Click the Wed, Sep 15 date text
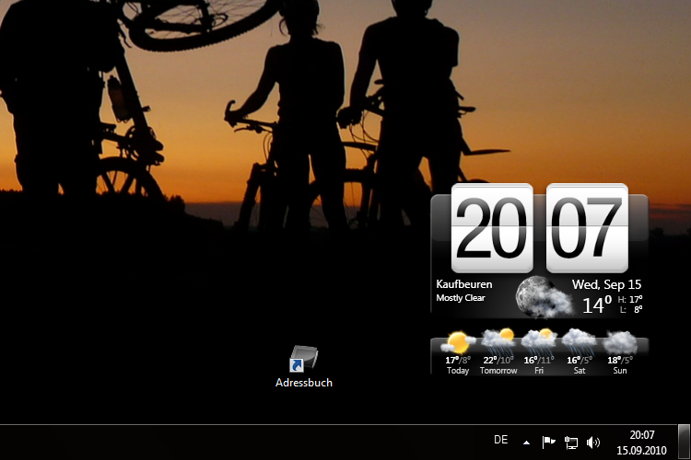This screenshot has height=460, width=691. tap(607, 284)
